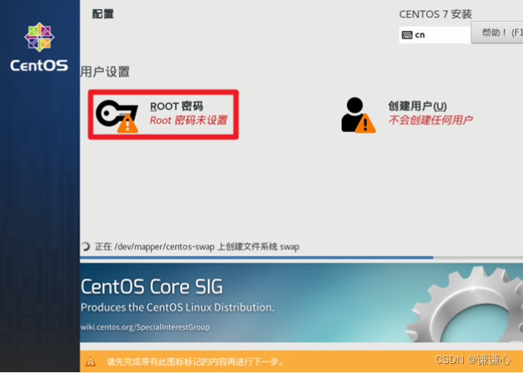Click the create user person icon

358,115
